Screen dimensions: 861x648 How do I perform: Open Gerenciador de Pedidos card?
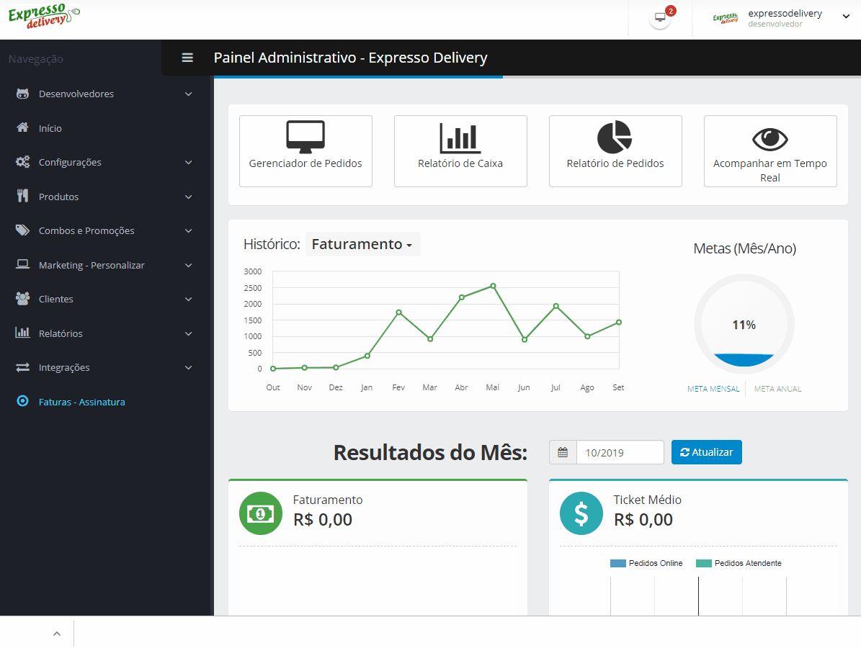(x=305, y=151)
